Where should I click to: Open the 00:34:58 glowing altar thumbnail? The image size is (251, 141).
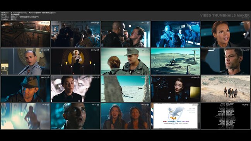click(x=75, y=61)
